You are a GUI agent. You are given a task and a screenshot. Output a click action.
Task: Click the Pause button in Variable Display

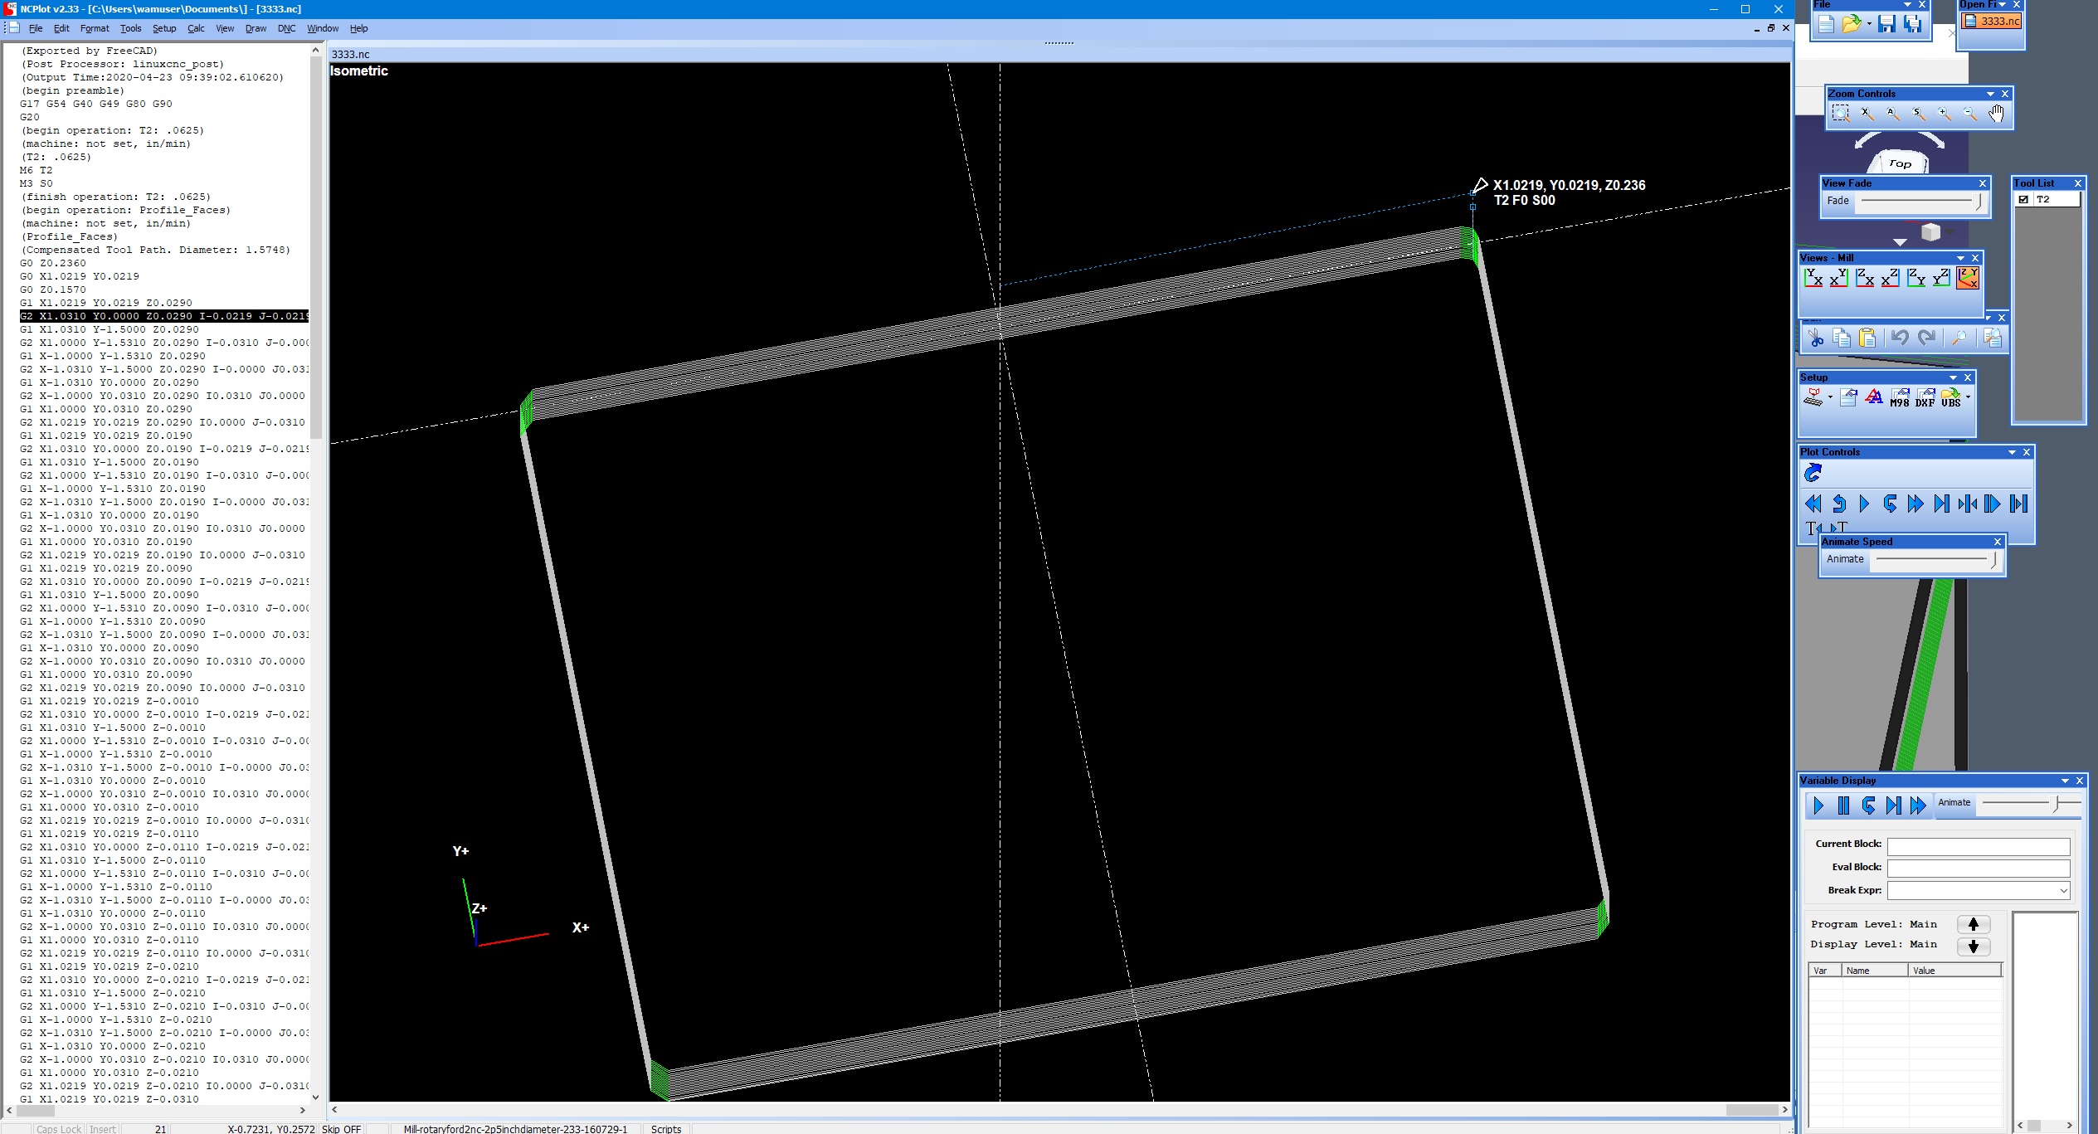(x=1843, y=805)
